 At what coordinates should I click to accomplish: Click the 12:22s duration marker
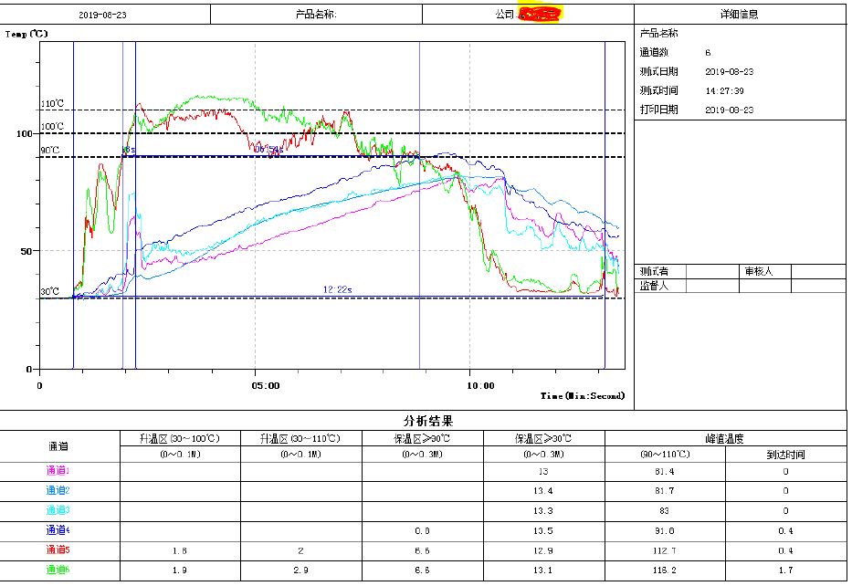339,289
